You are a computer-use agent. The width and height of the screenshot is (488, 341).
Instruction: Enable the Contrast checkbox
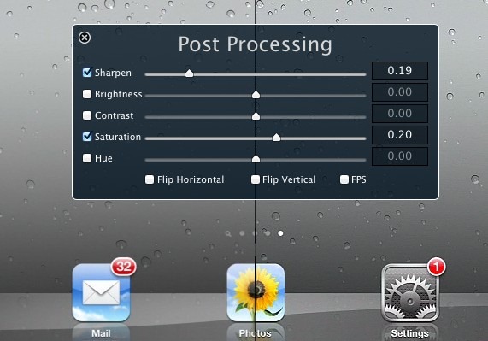(x=87, y=115)
